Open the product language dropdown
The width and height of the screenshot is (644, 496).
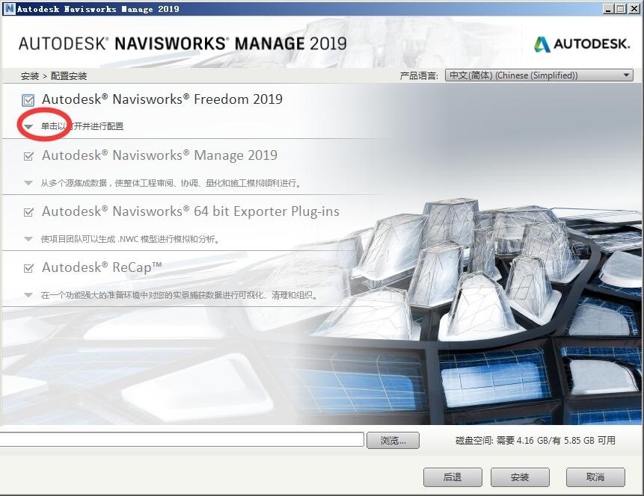(539, 75)
